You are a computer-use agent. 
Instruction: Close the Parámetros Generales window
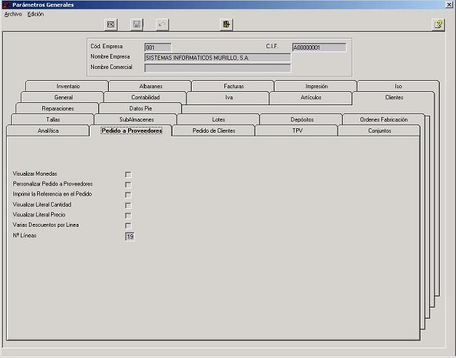[x=449, y=4]
